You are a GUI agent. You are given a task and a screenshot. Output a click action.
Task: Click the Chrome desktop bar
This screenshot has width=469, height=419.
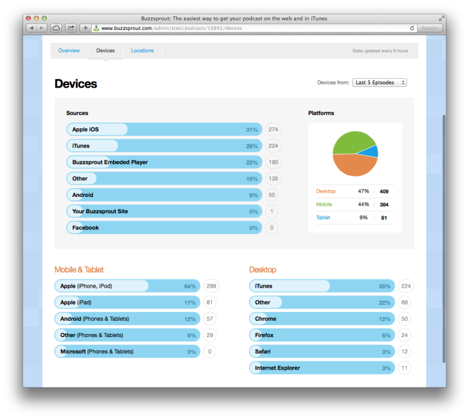click(322, 319)
